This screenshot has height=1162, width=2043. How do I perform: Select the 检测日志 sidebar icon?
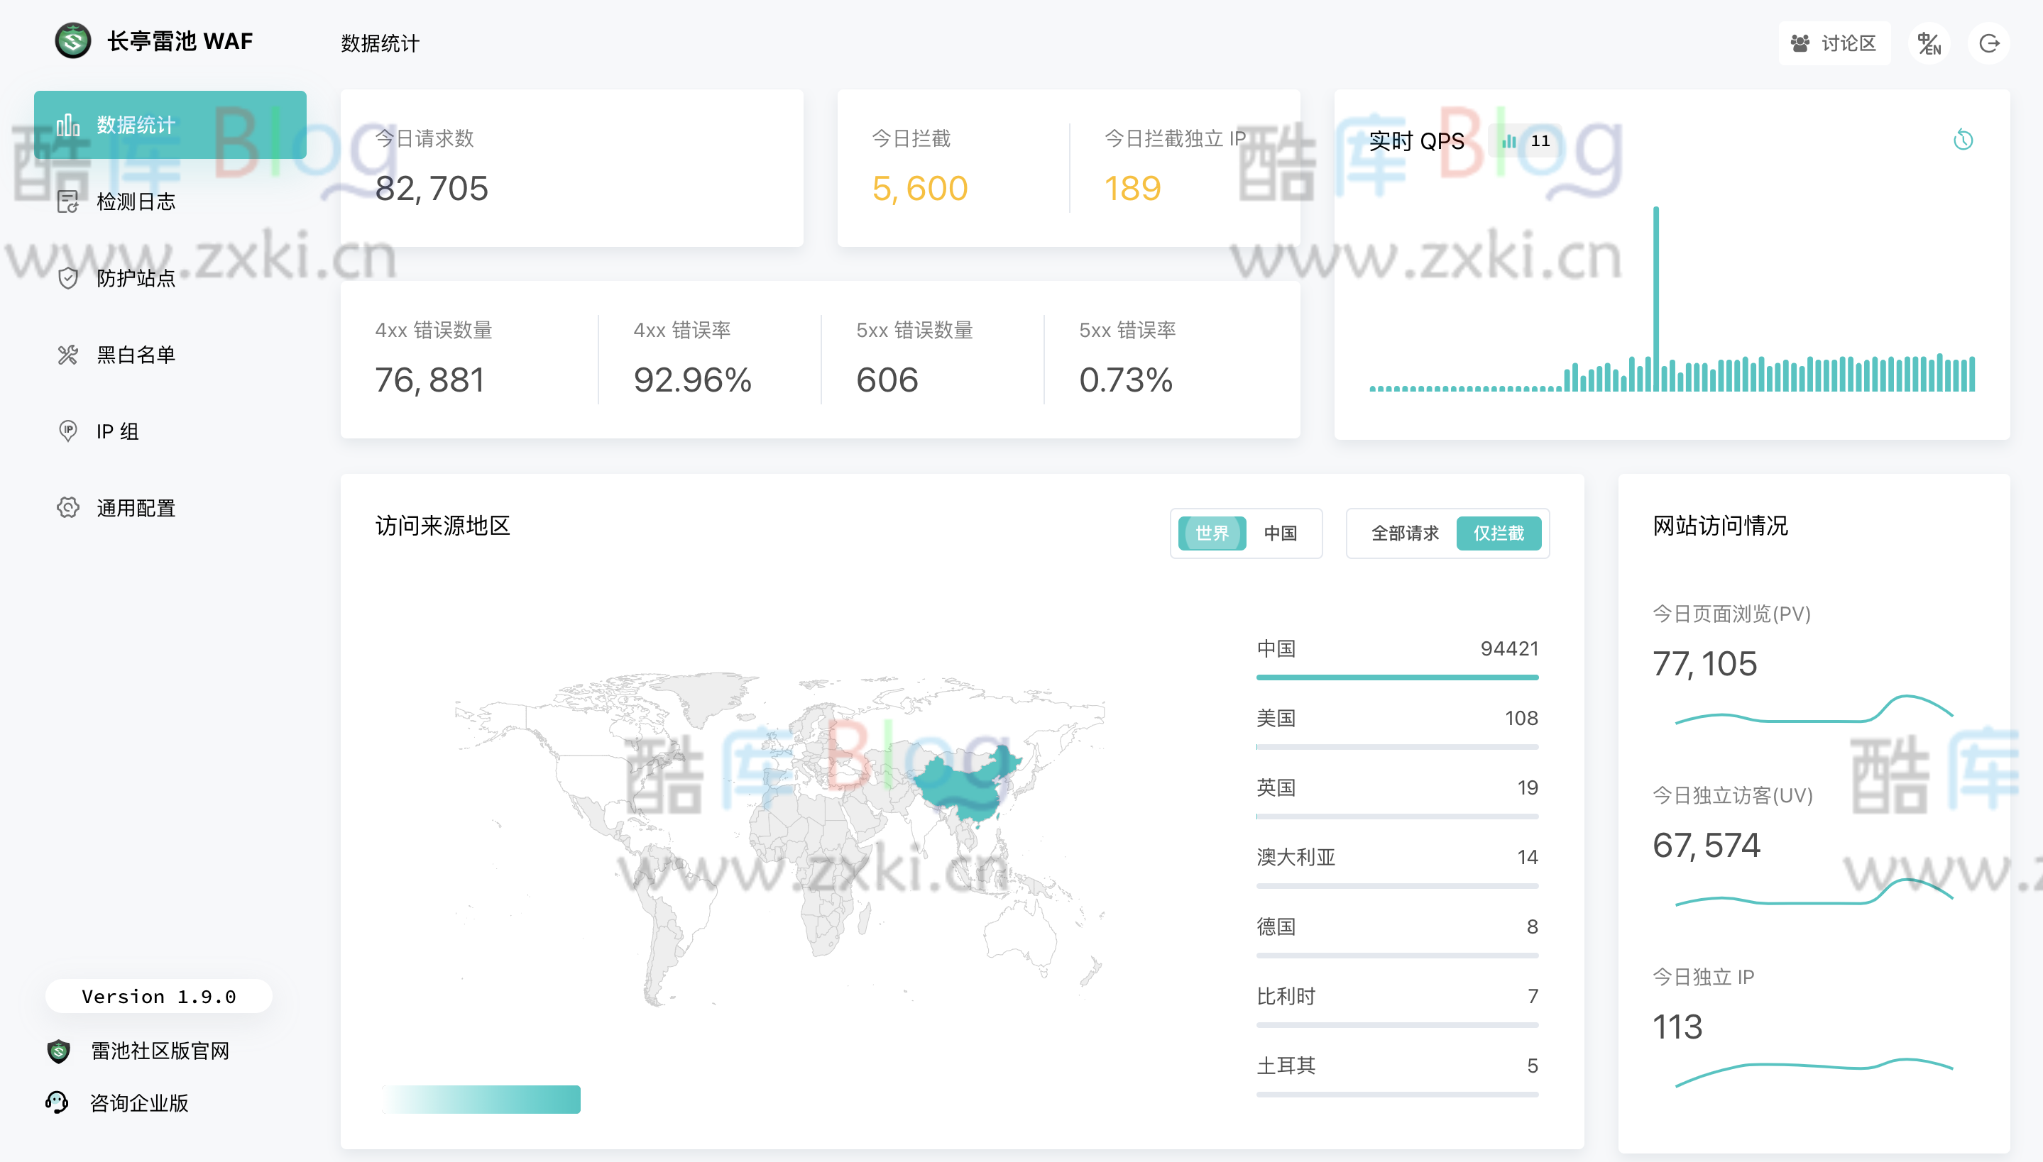pyautogui.click(x=68, y=202)
